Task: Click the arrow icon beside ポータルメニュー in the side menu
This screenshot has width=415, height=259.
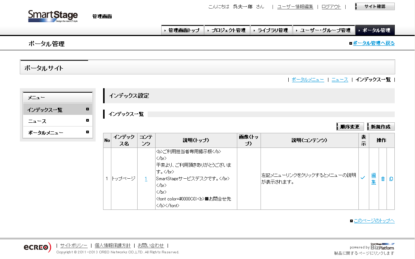Action: point(88,132)
